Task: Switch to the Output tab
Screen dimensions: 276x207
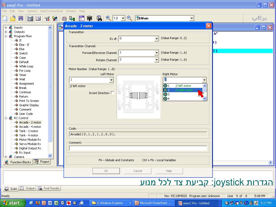Action: coord(27,188)
